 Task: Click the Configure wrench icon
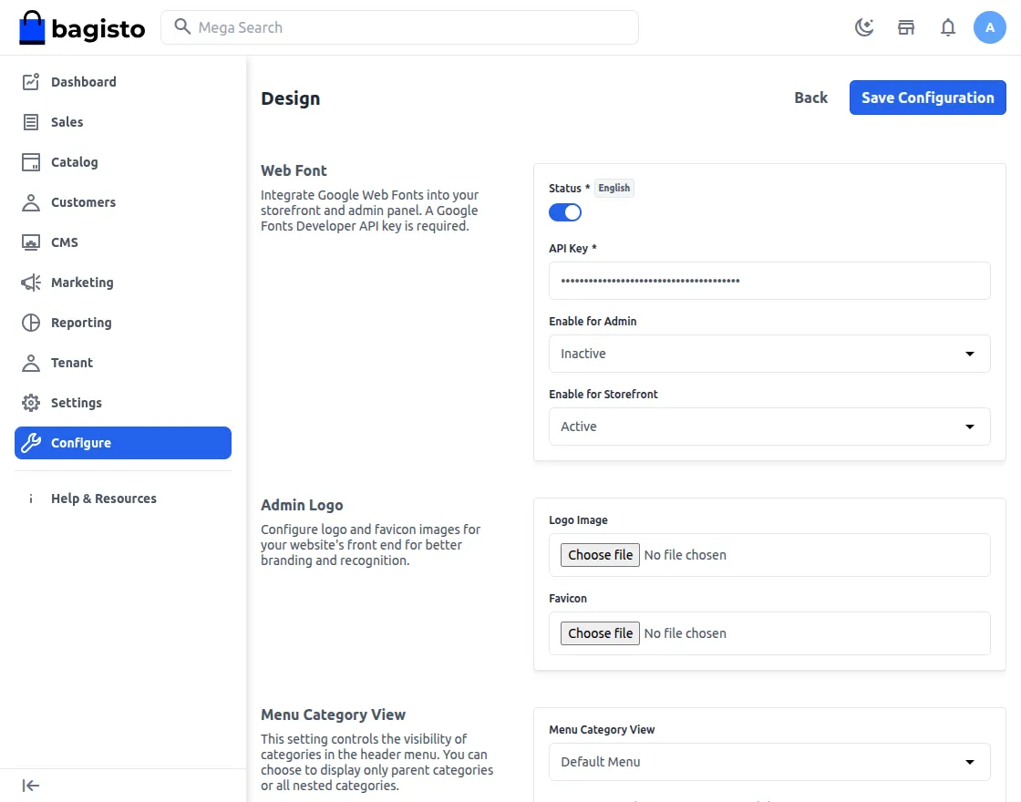click(x=31, y=443)
